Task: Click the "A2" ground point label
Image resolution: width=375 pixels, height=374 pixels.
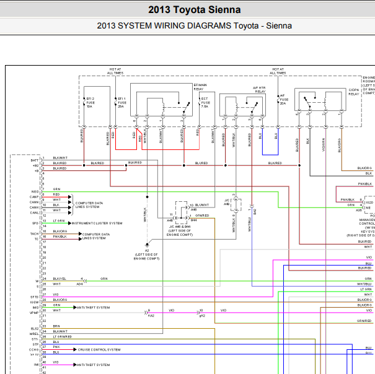Action: [147, 251]
